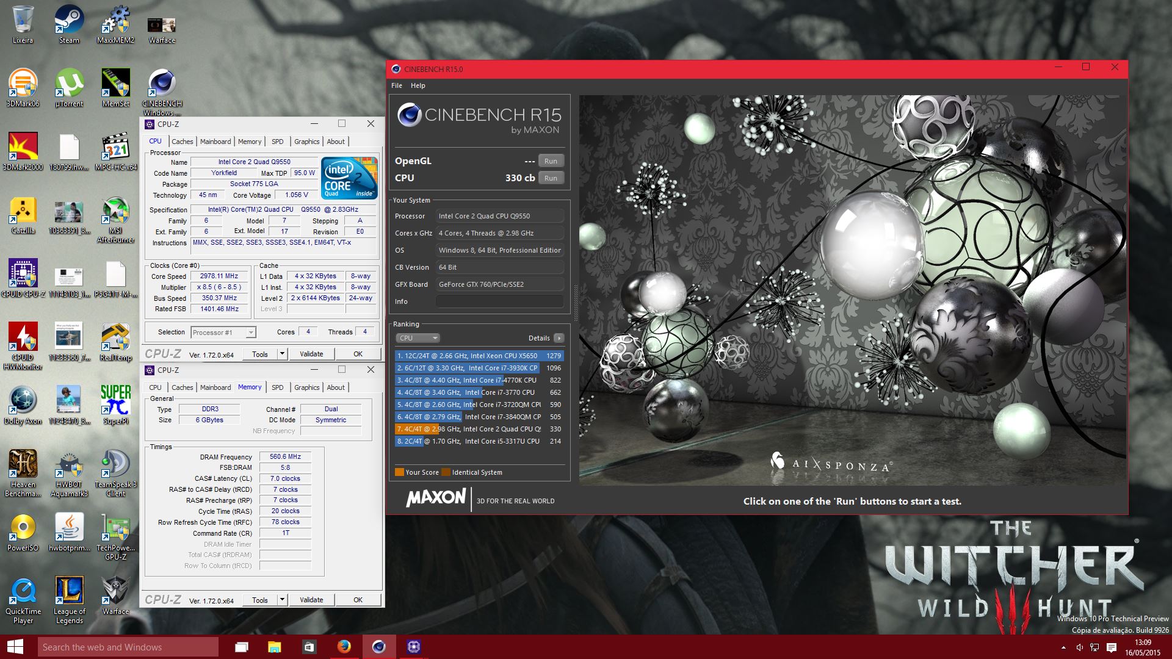Open the MemSet desktop shortcut

(115, 88)
